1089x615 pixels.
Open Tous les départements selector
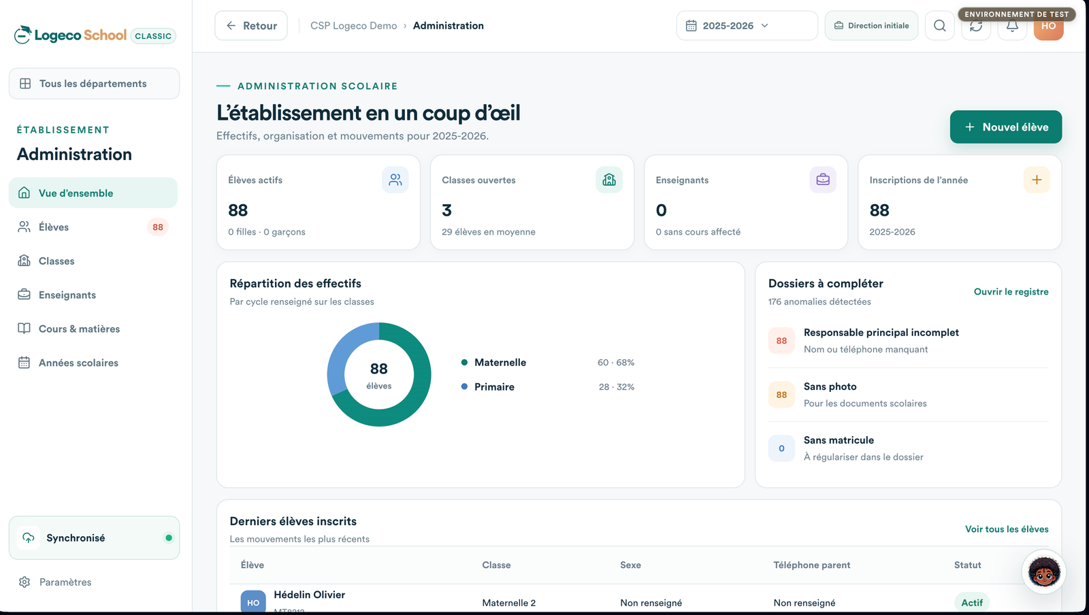point(94,84)
